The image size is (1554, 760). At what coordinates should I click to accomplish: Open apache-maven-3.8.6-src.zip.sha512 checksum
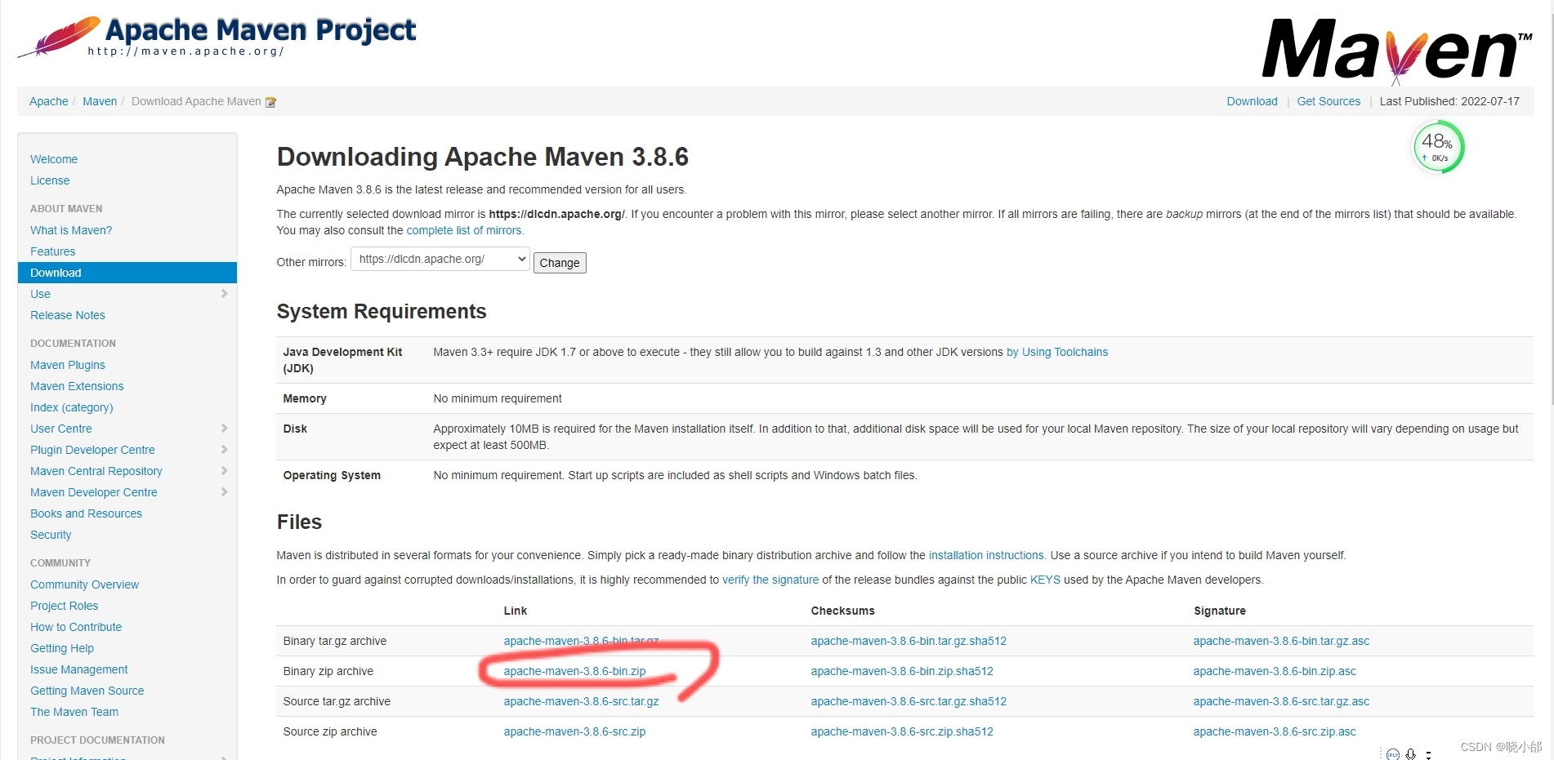tap(902, 731)
